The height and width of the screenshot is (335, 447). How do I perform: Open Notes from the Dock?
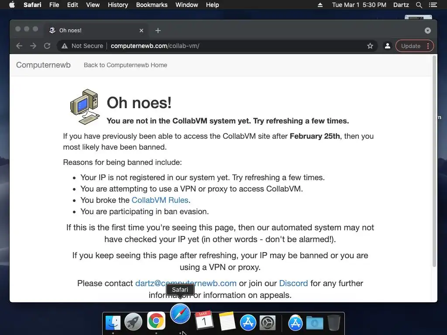point(227,321)
